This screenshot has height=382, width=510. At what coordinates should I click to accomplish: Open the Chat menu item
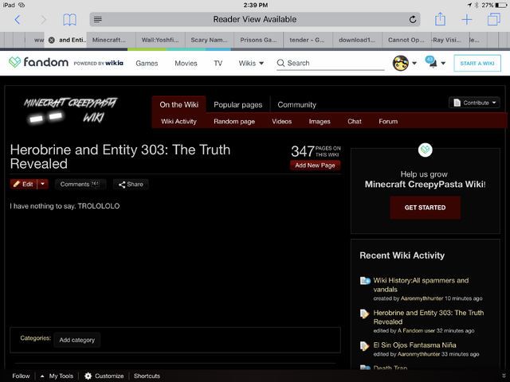tap(354, 122)
